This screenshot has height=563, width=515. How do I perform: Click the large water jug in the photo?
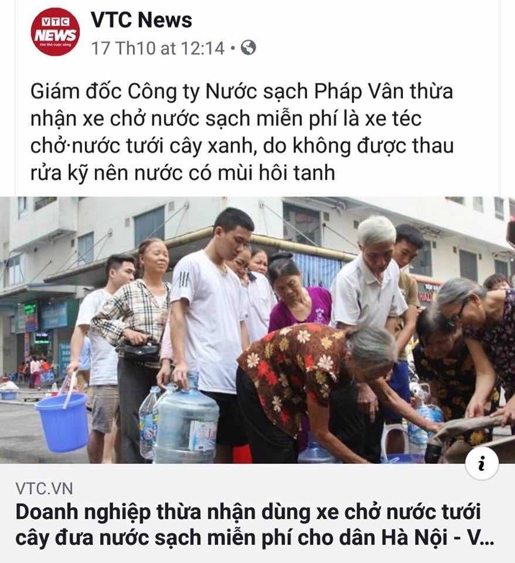click(x=186, y=425)
